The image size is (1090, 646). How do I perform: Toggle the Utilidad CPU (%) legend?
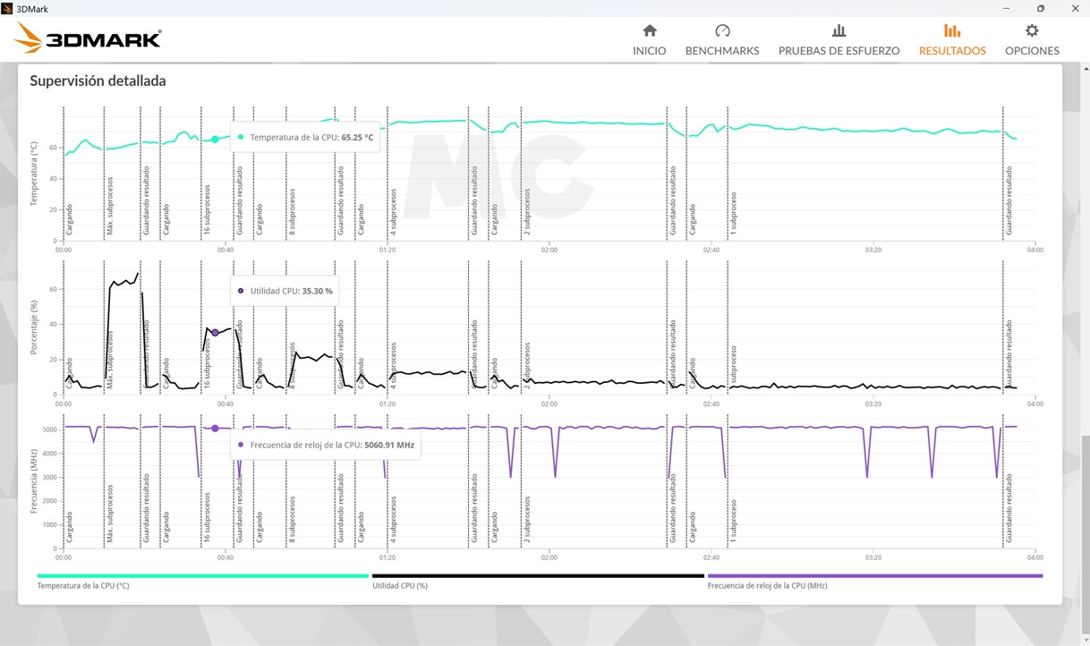[400, 586]
